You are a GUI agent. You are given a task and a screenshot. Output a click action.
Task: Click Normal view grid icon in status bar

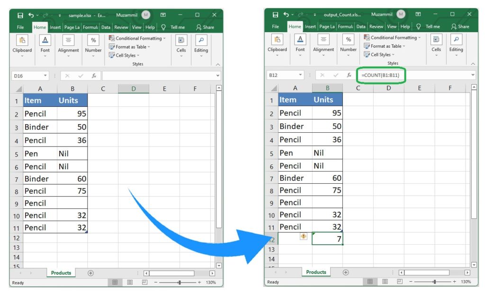click(116, 282)
